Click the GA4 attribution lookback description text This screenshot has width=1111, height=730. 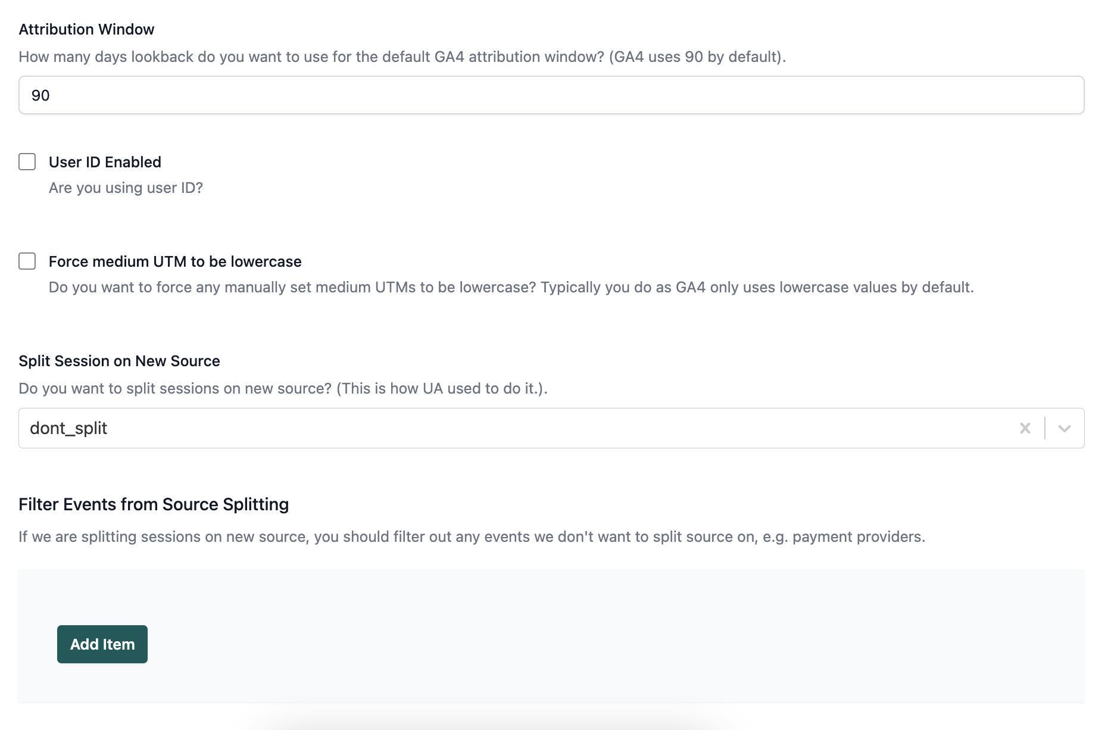click(x=402, y=57)
